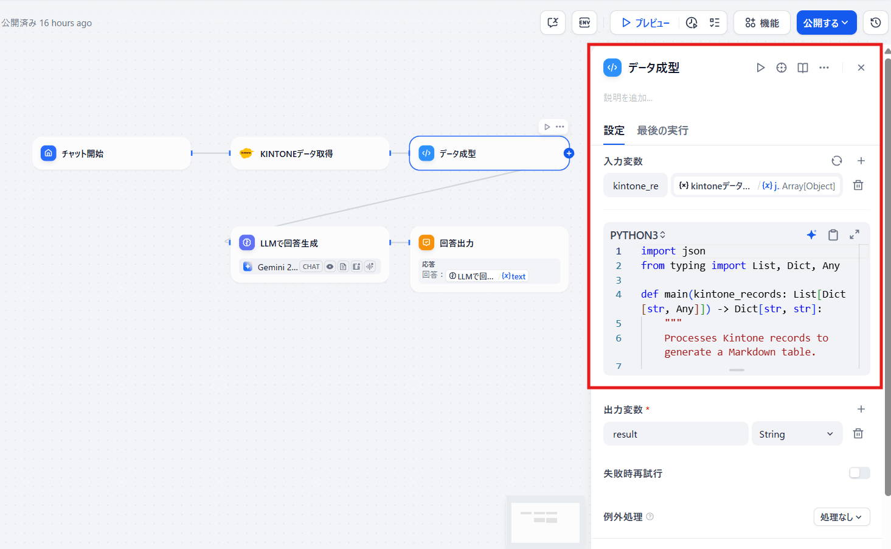
Task: Run the データ成型 node with play icon
Action: (760, 68)
